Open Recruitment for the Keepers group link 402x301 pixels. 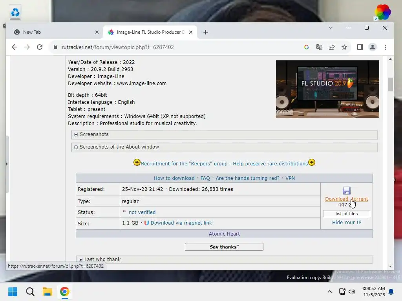[224, 163]
